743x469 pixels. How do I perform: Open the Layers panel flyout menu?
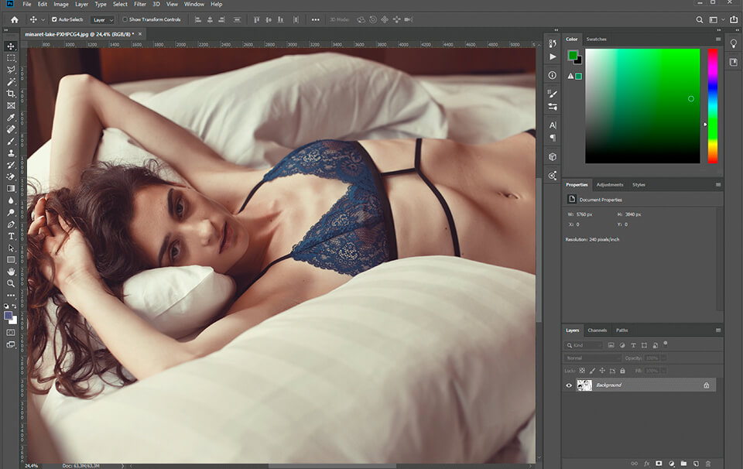[x=718, y=330]
